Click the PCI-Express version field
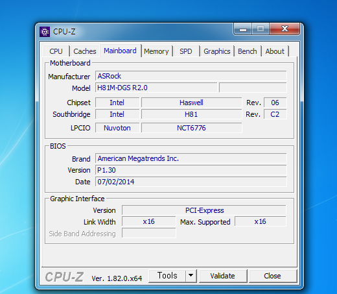Viewport: 337px width, 294px height. click(x=204, y=210)
